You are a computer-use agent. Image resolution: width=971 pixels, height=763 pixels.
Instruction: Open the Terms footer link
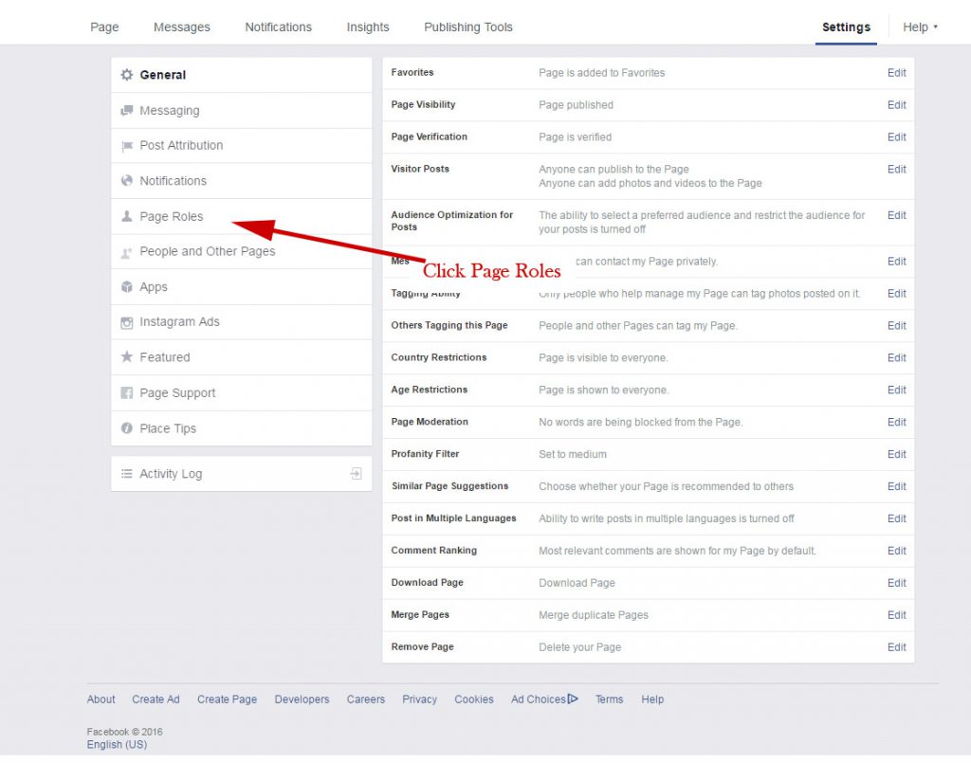610,699
